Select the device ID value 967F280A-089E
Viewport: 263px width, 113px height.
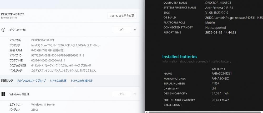pos(58,55)
